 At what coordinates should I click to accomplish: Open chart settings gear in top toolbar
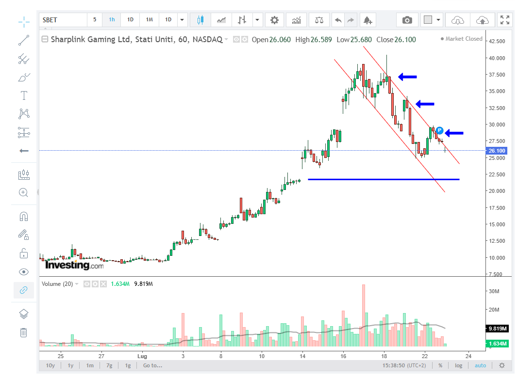click(274, 20)
